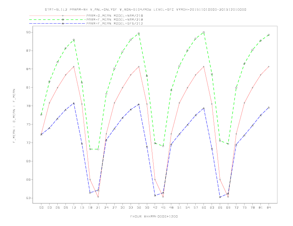Click y-axis tick label 81

point(28,88)
